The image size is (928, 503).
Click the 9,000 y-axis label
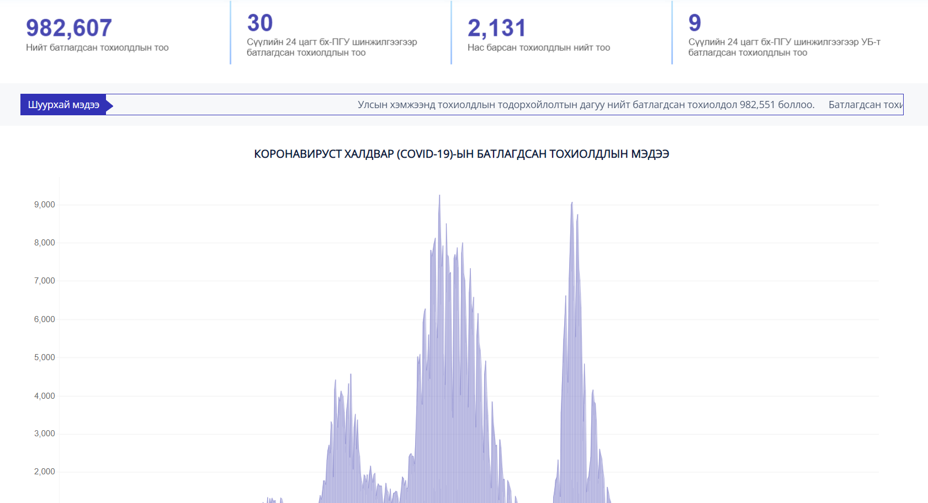(45, 205)
